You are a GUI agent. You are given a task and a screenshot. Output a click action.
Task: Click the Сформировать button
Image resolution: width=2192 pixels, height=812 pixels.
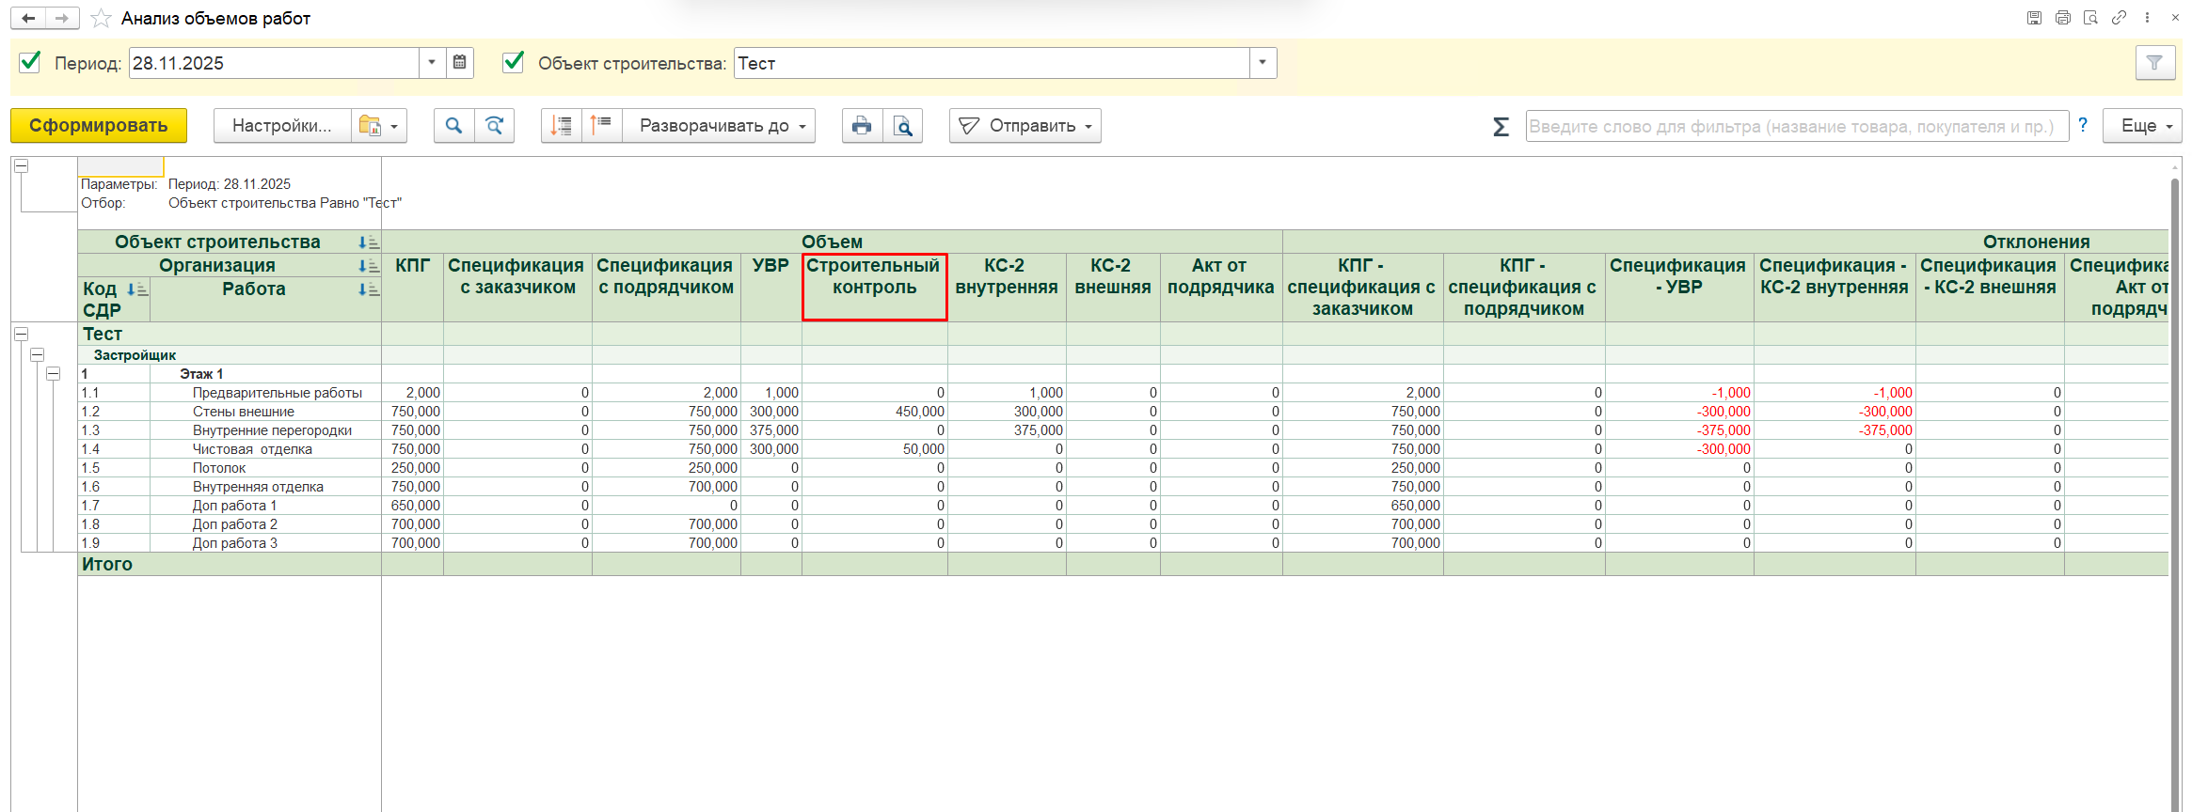coord(99,126)
